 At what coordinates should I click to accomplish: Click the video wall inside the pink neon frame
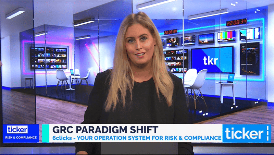pos(49,57)
